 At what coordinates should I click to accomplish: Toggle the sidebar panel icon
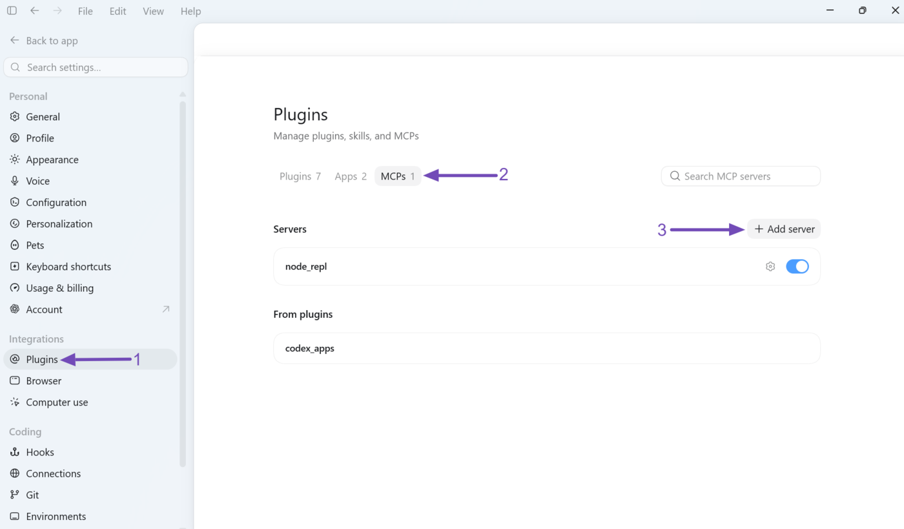pos(12,11)
